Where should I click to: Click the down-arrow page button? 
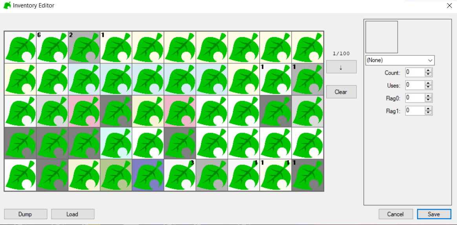tap(341, 67)
